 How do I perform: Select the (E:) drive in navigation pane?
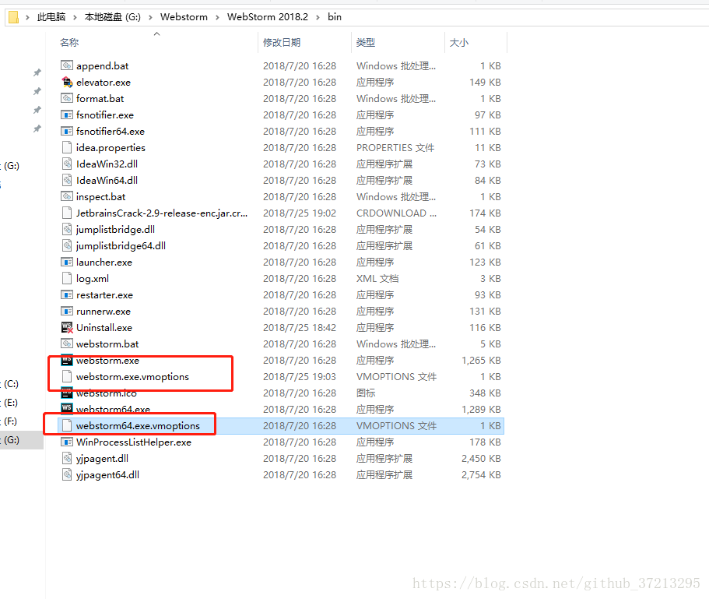[x=11, y=403]
